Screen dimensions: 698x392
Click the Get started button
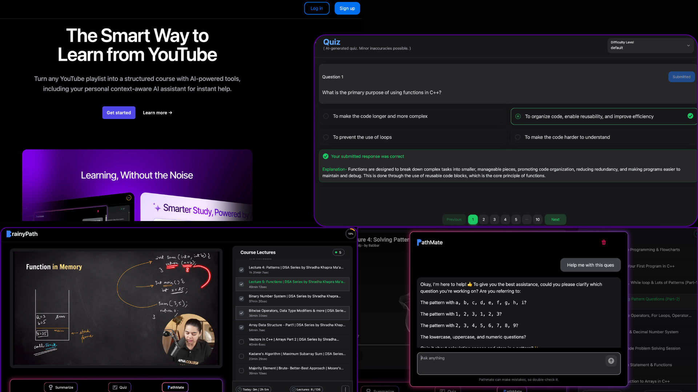(119, 113)
